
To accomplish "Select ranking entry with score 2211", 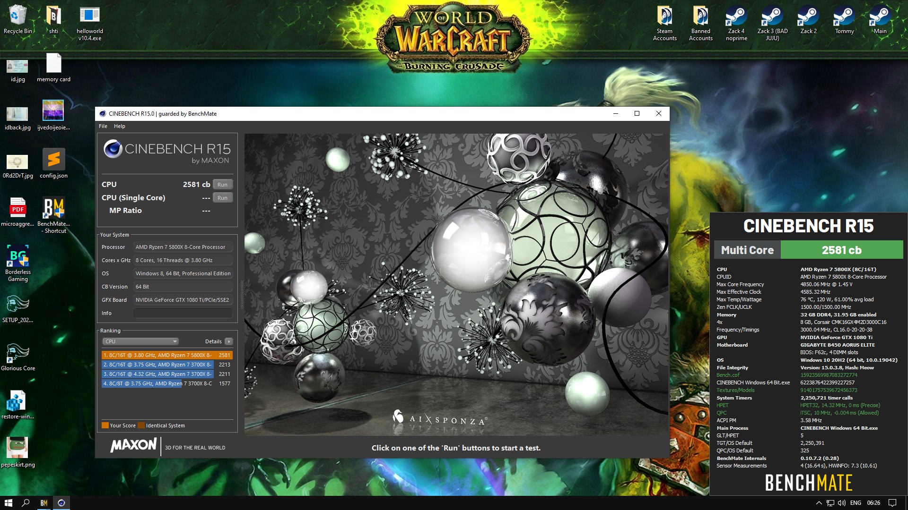I will point(167,374).
